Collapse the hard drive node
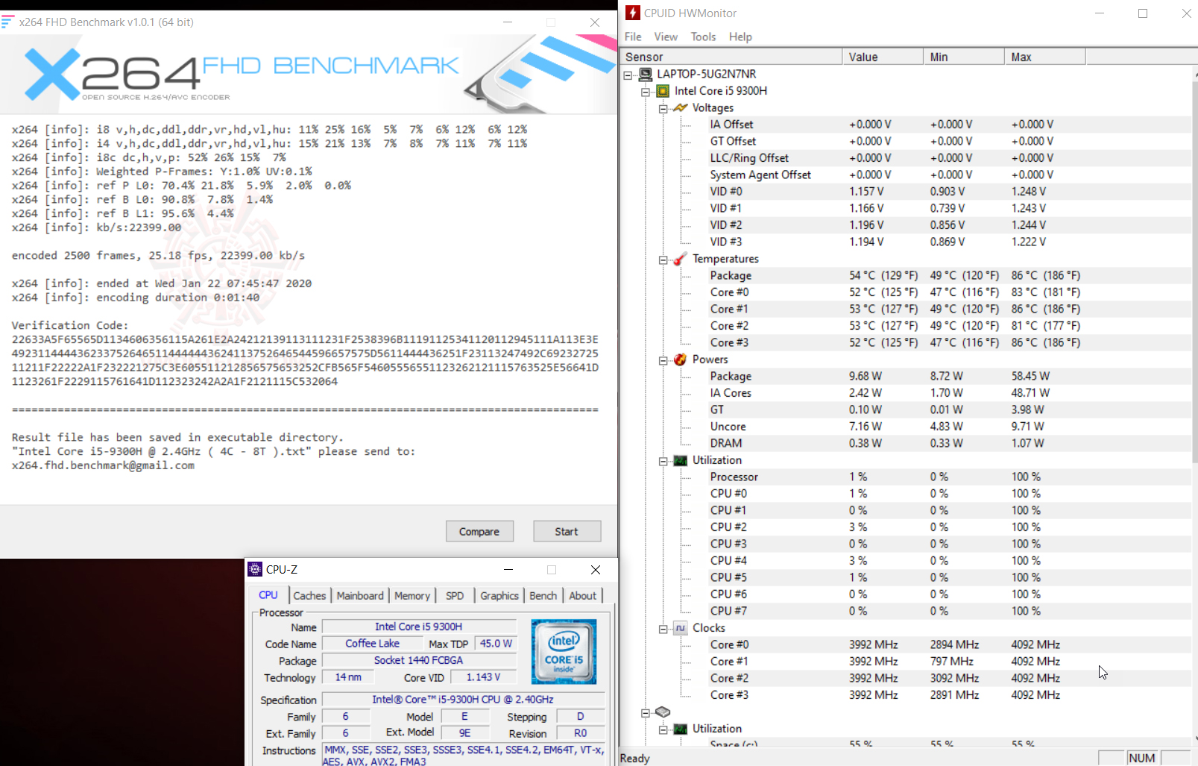The width and height of the screenshot is (1198, 766). click(x=646, y=713)
